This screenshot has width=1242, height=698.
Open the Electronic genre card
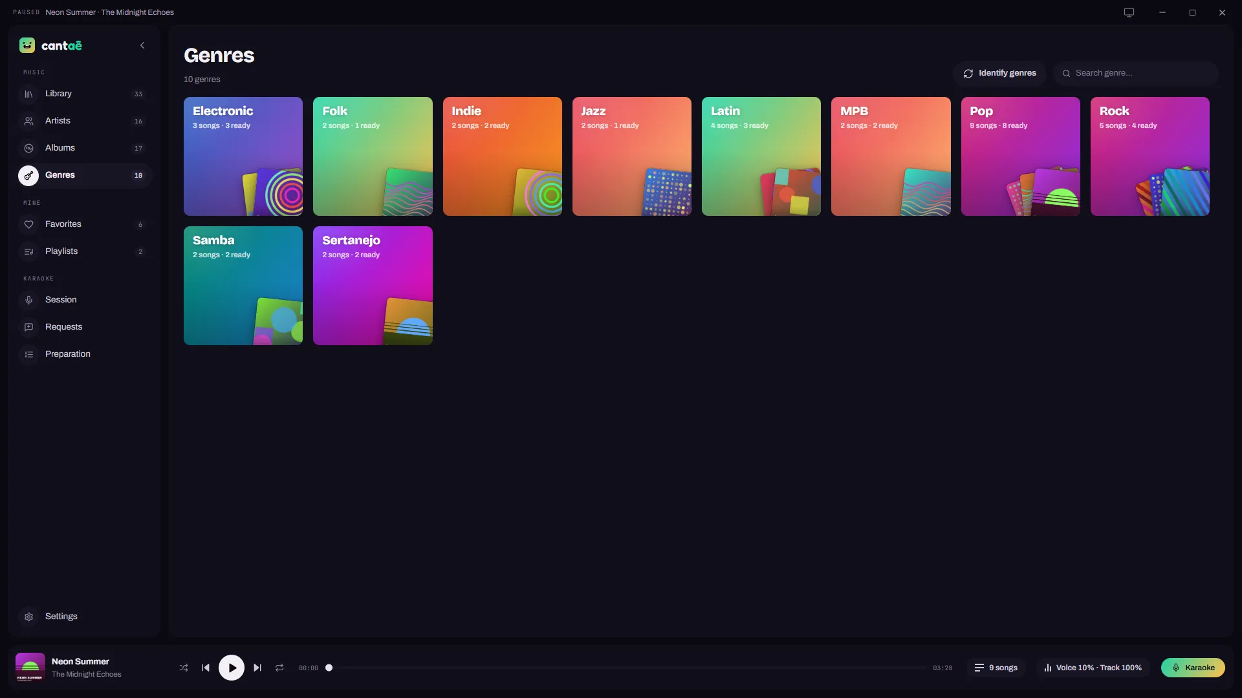(243, 156)
